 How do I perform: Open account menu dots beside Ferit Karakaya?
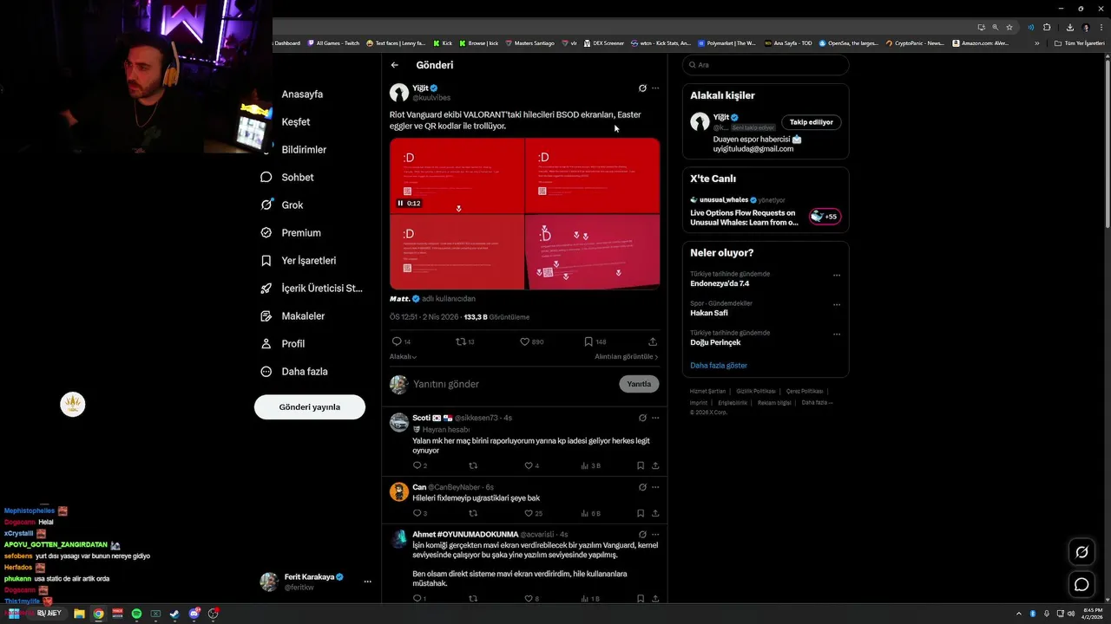[368, 582]
